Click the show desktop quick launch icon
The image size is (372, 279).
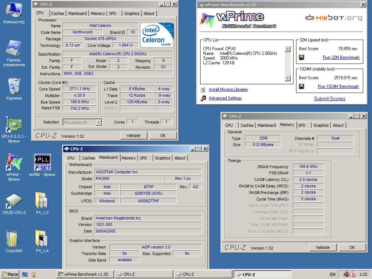25,275
